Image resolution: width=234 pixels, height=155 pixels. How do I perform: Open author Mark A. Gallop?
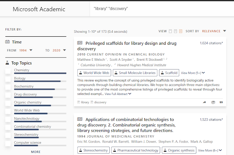click(201, 142)
